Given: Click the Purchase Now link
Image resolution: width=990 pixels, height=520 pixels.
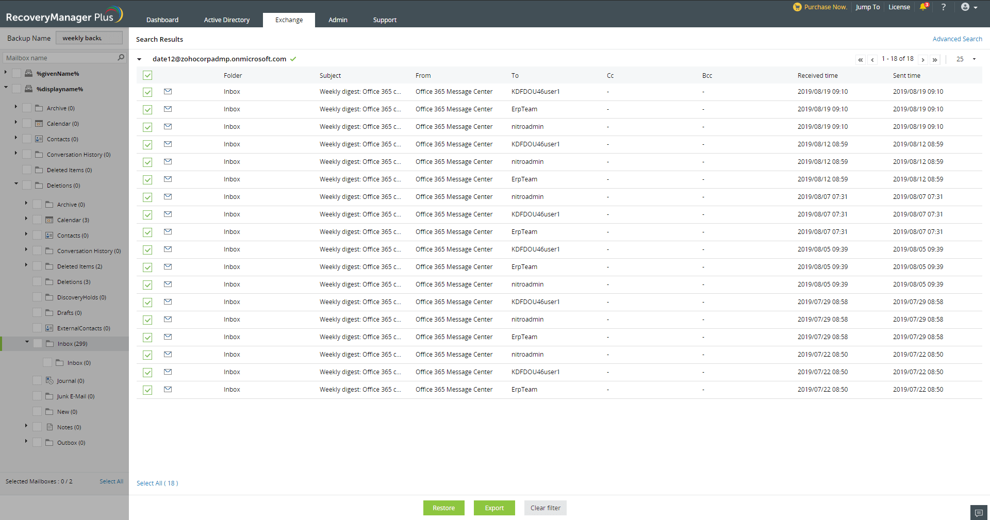Looking at the screenshot, I should tap(826, 7).
